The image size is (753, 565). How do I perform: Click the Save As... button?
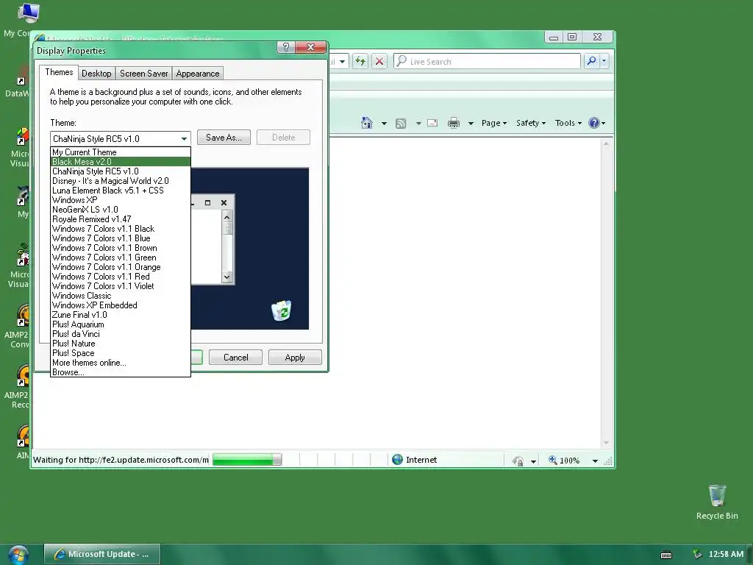(x=224, y=138)
